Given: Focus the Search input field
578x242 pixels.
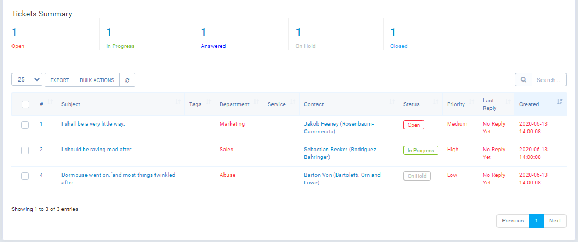Looking at the screenshot, I should coord(549,80).
